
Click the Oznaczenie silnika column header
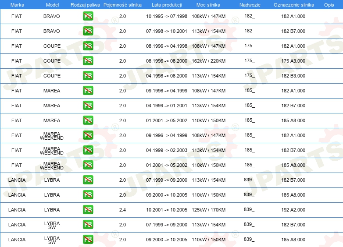pyautogui.click(x=294, y=5)
